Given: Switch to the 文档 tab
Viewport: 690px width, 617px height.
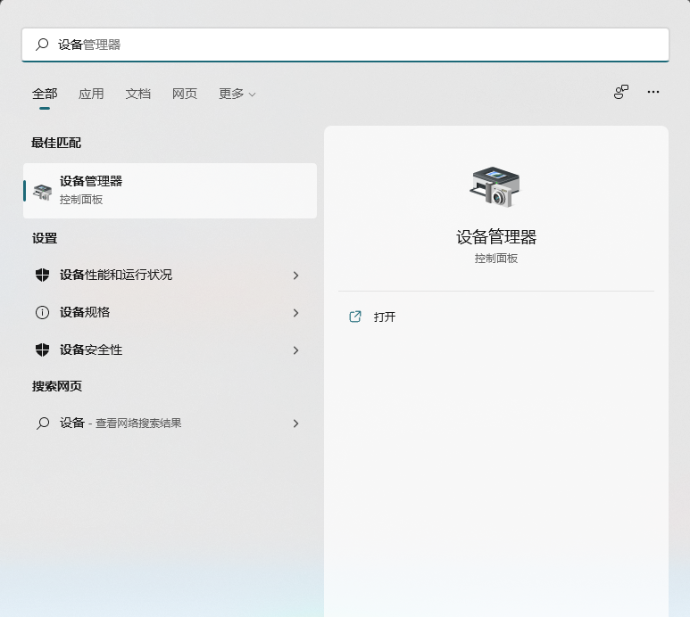Looking at the screenshot, I should coord(138,94).
